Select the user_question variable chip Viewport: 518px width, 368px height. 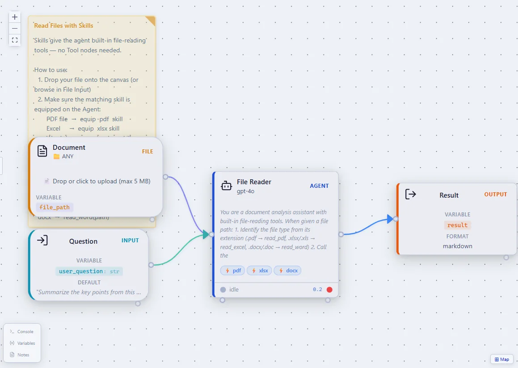89,271
